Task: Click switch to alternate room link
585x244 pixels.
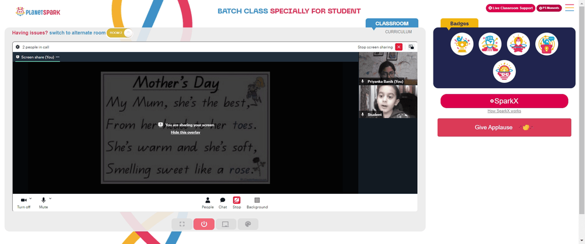Action: click(78, 33)
